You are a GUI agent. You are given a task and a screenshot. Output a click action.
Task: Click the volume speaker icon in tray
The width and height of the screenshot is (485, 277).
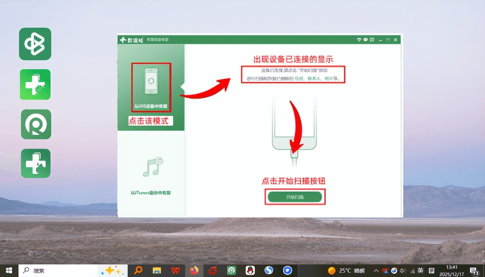point(403,270)
